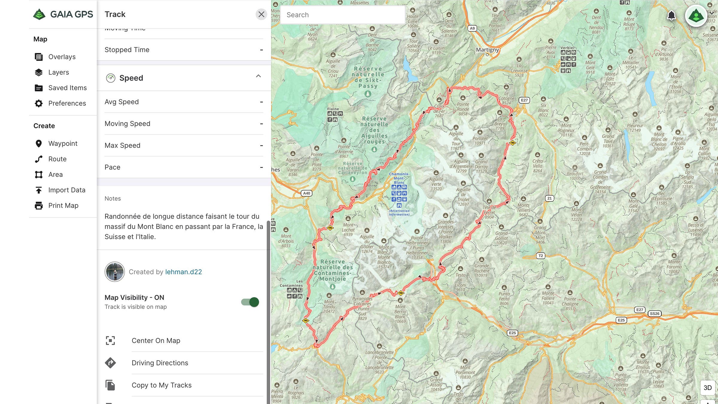Create an Area
This screenshot has height=404, width=718.
(x=55, y=174)
